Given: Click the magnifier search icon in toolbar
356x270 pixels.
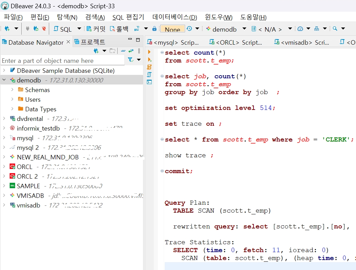Looking at the screenshot, I should click(x=335, y=29).
